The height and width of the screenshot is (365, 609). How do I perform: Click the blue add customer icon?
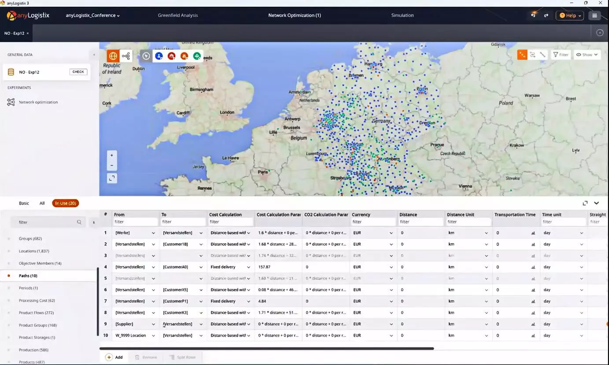point(159,56)
